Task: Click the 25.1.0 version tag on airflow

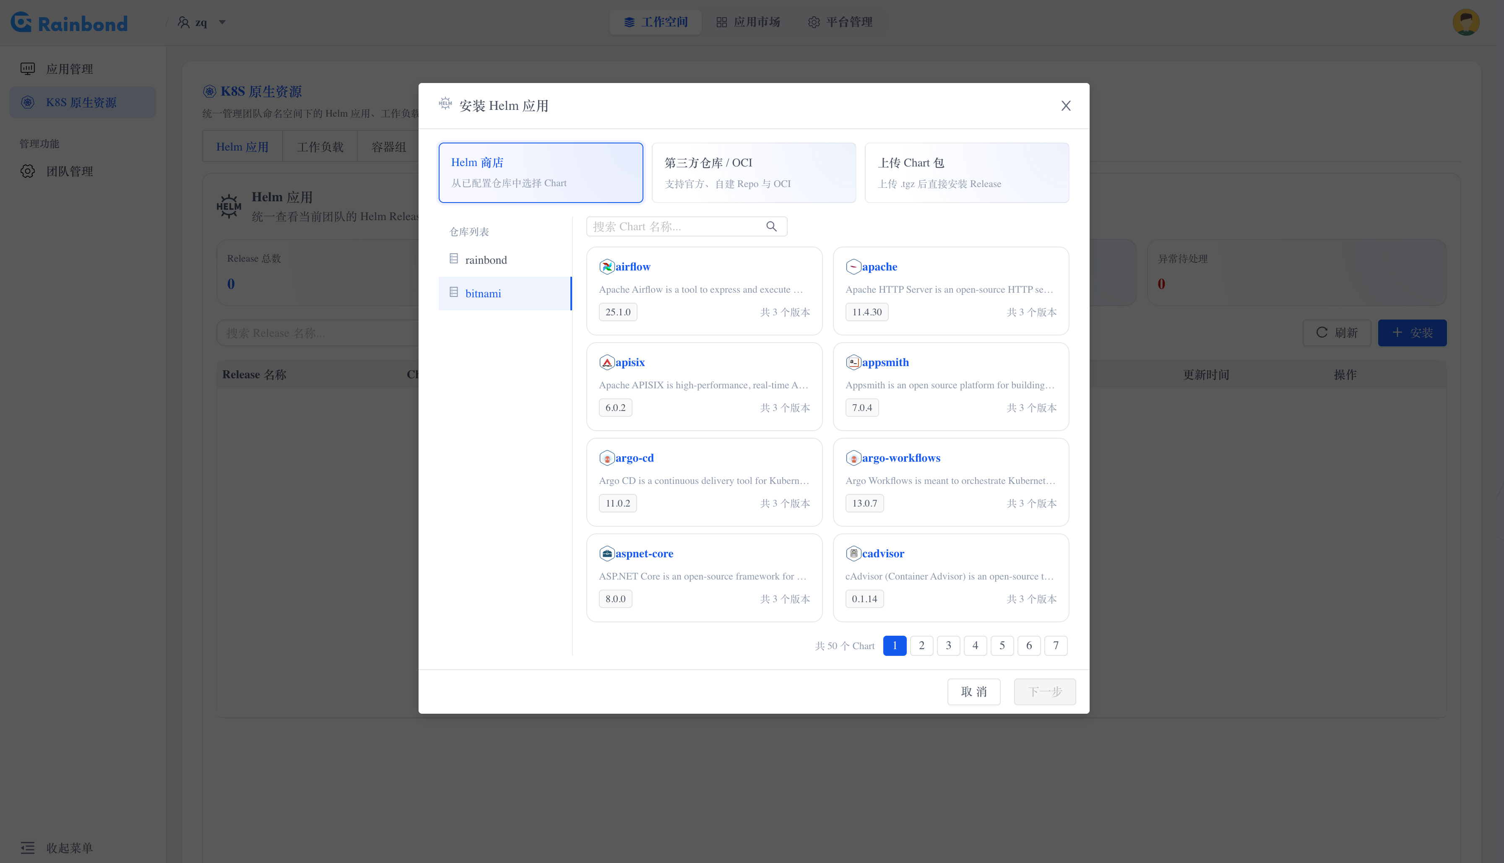Action: pos(618,312)
